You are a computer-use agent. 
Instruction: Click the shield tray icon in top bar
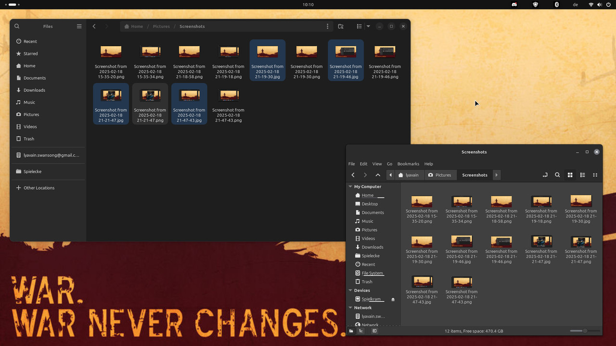point(536,4)
